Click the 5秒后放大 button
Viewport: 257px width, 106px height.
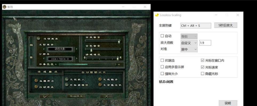pos(226,25)
